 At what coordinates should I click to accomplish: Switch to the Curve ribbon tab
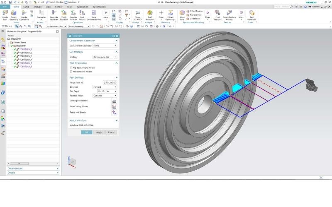click(x=26, y=7)
